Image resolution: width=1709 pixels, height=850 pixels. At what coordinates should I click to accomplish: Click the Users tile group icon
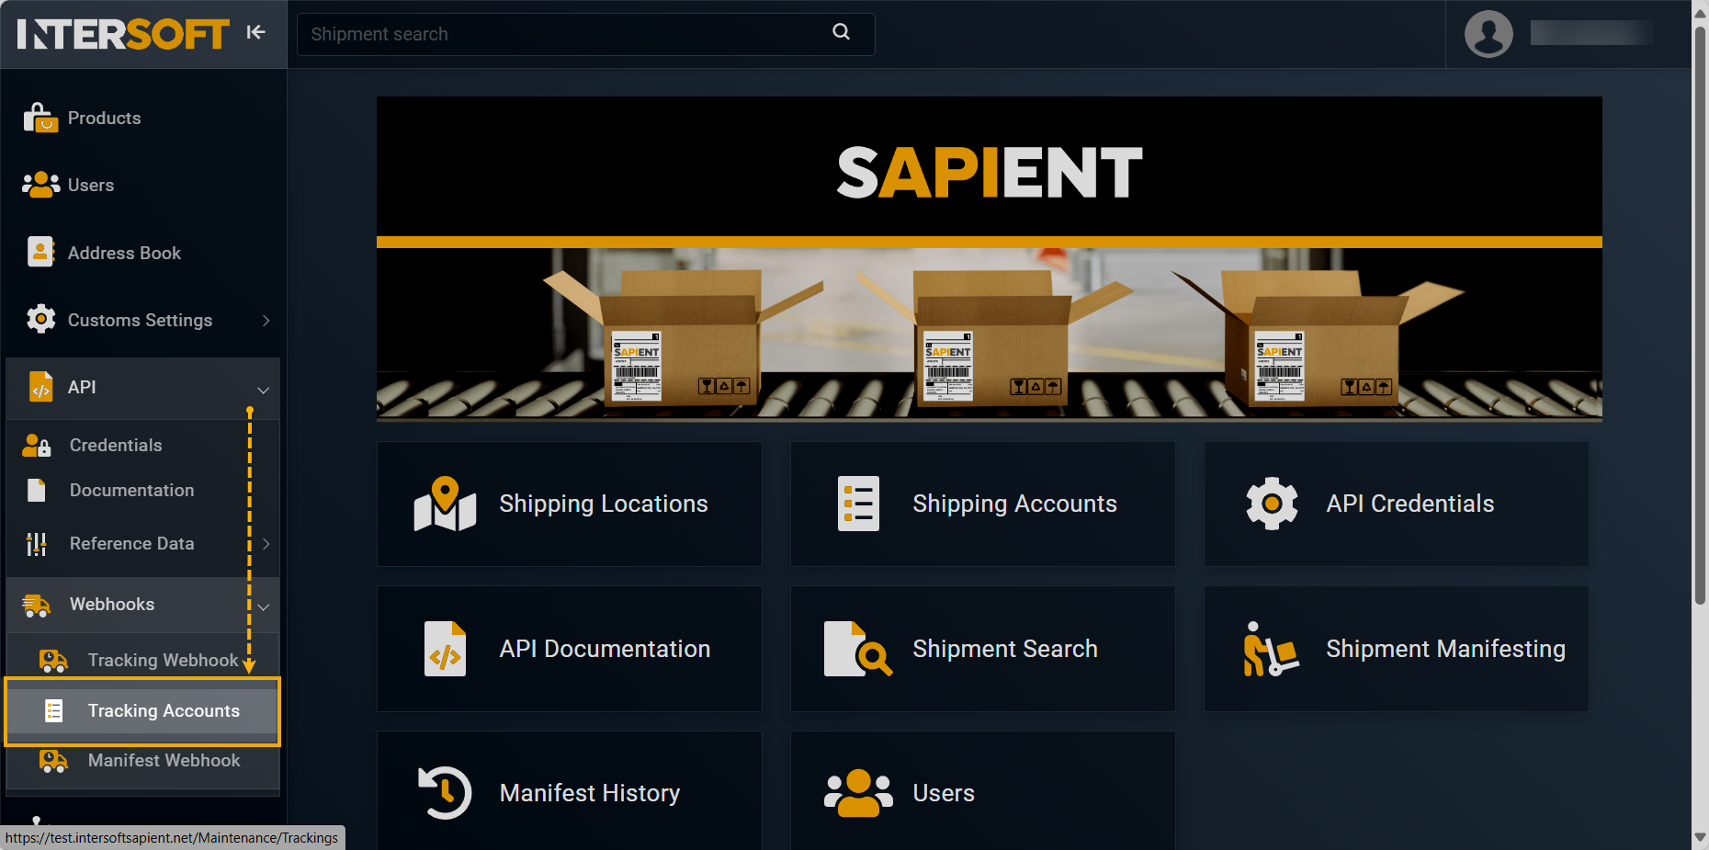click(x=858, y=792)
